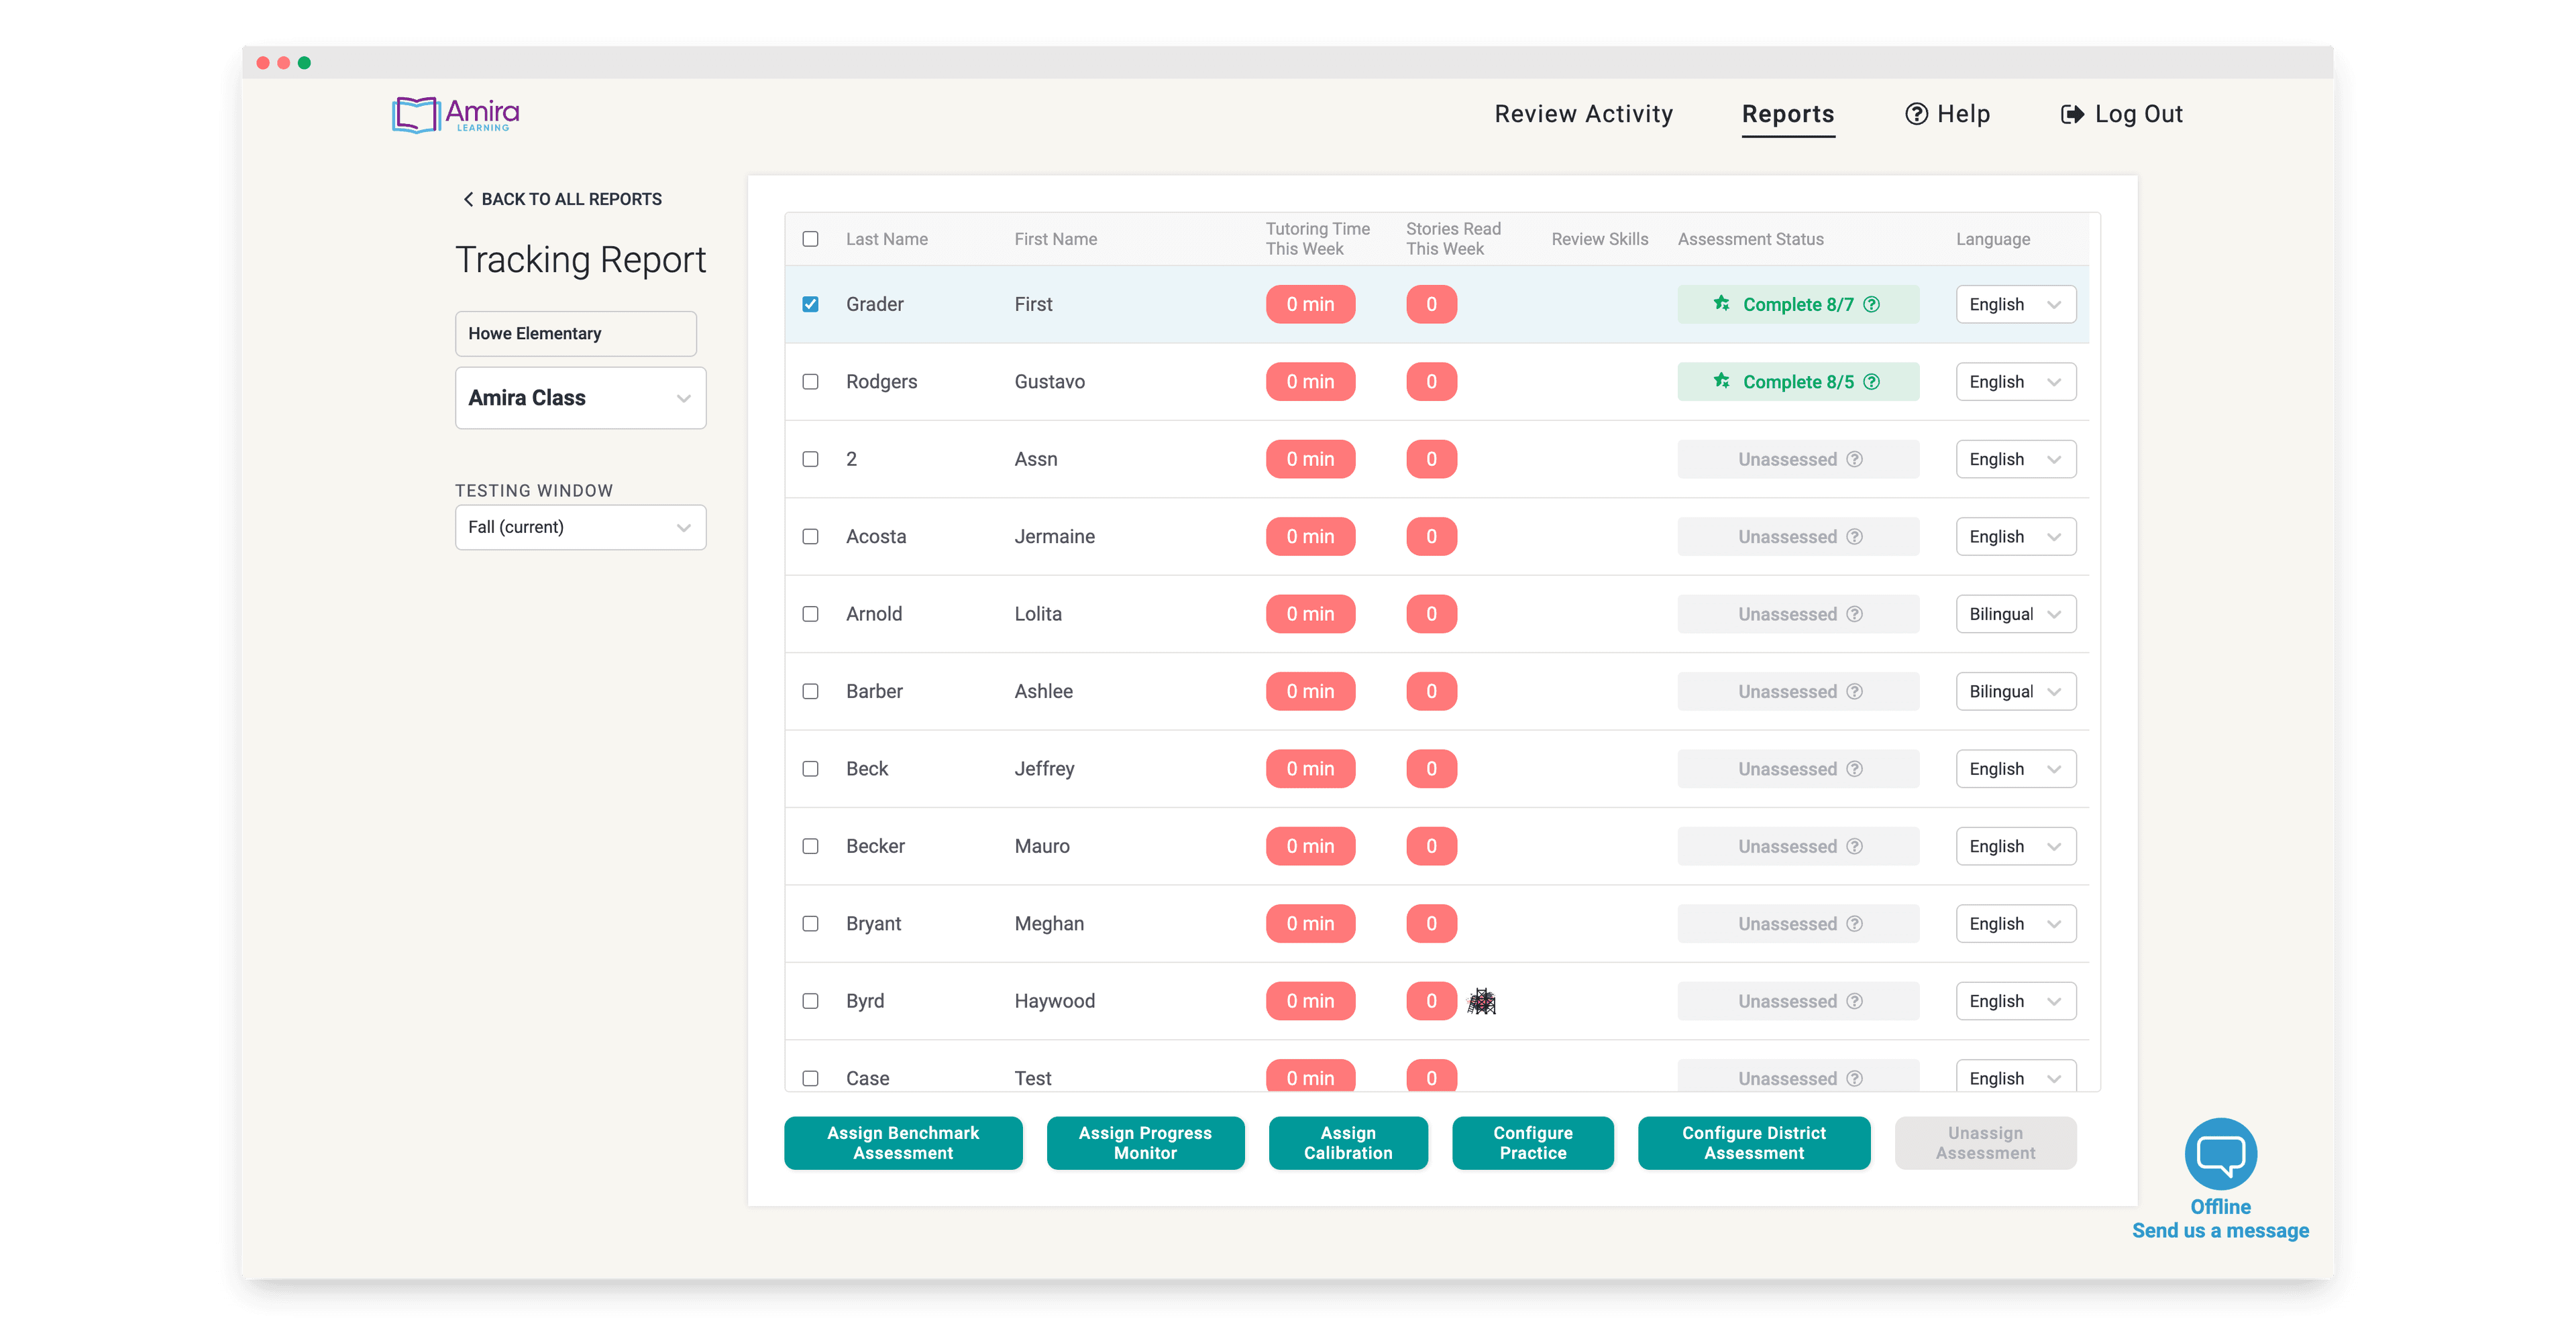
Task: Click Assign Benchmark Assessment button
Action: point(903,1142)
